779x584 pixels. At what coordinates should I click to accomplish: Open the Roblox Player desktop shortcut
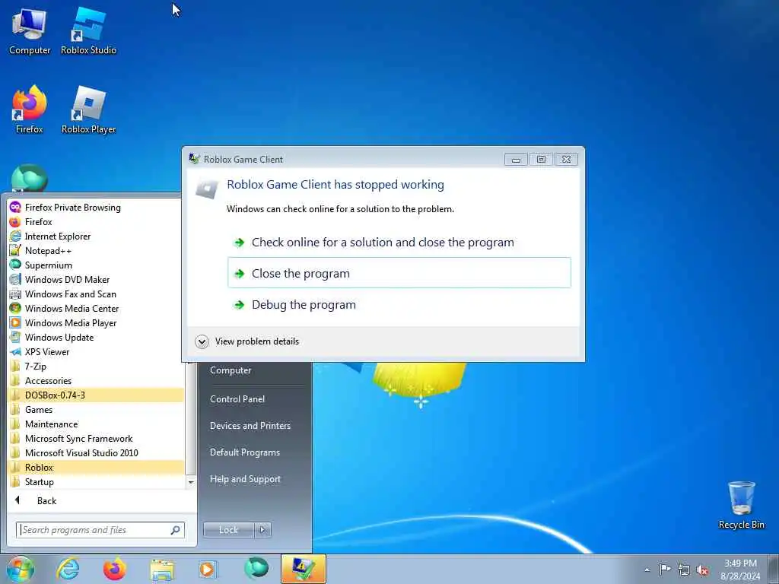[x=88, y=110]
